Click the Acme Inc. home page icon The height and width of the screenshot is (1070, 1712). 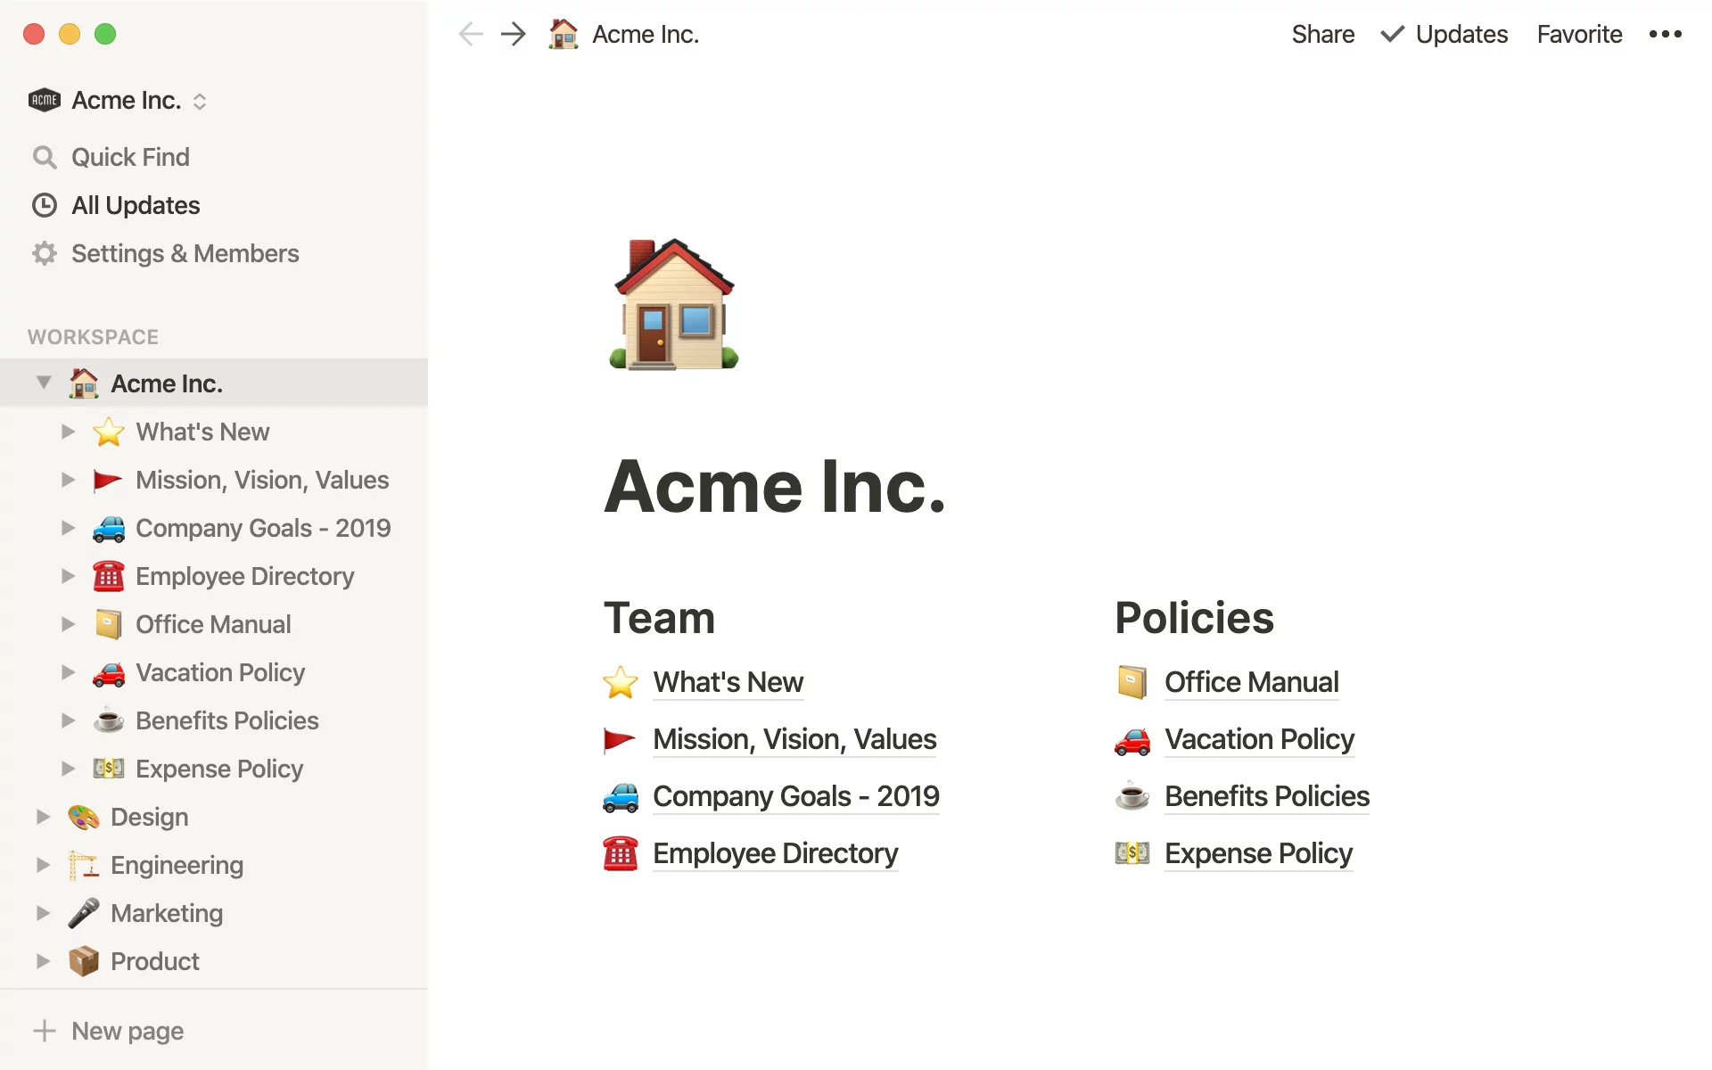[x=675, y=300]
